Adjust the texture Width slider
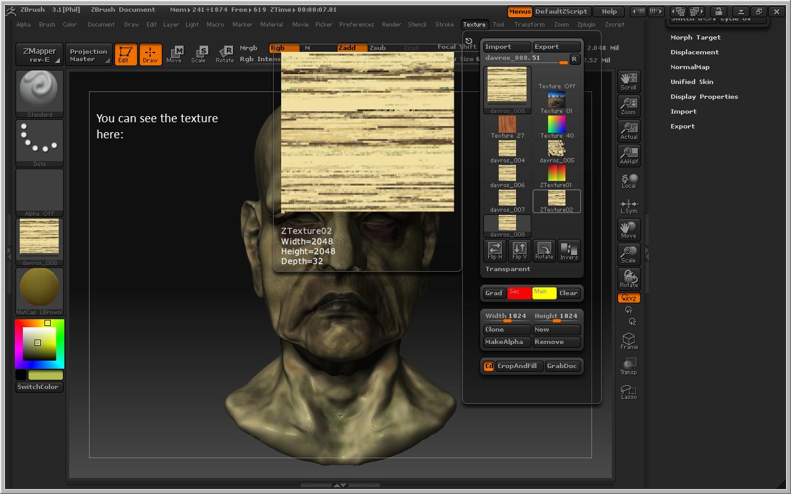The image size is (791, 494). click(x=507, y=317)
